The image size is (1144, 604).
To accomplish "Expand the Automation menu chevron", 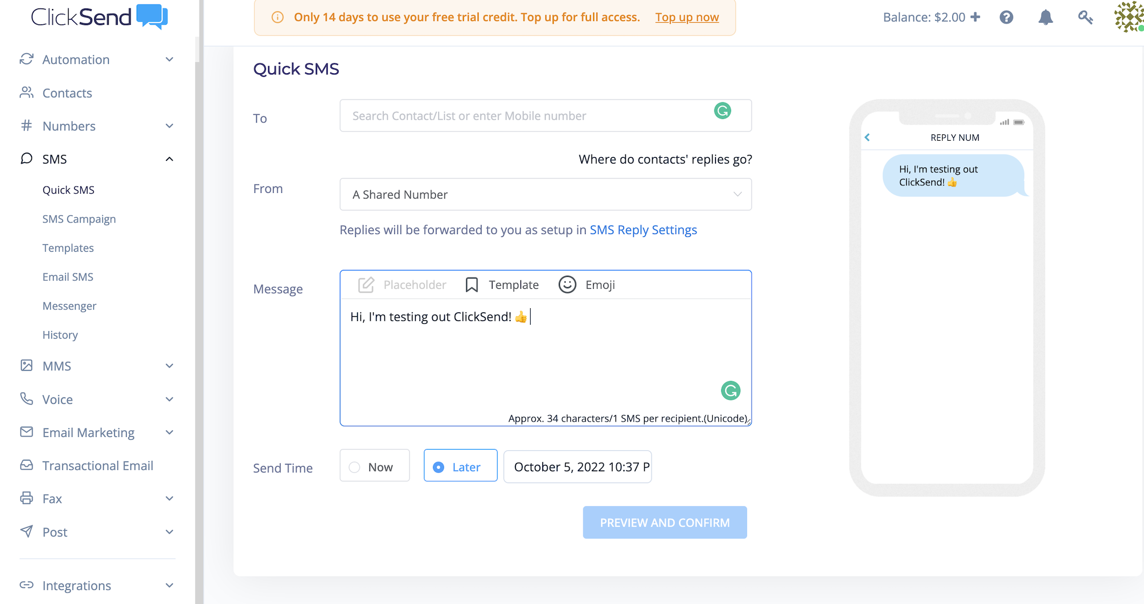I will pyautogui.click(x=169, y=59).
